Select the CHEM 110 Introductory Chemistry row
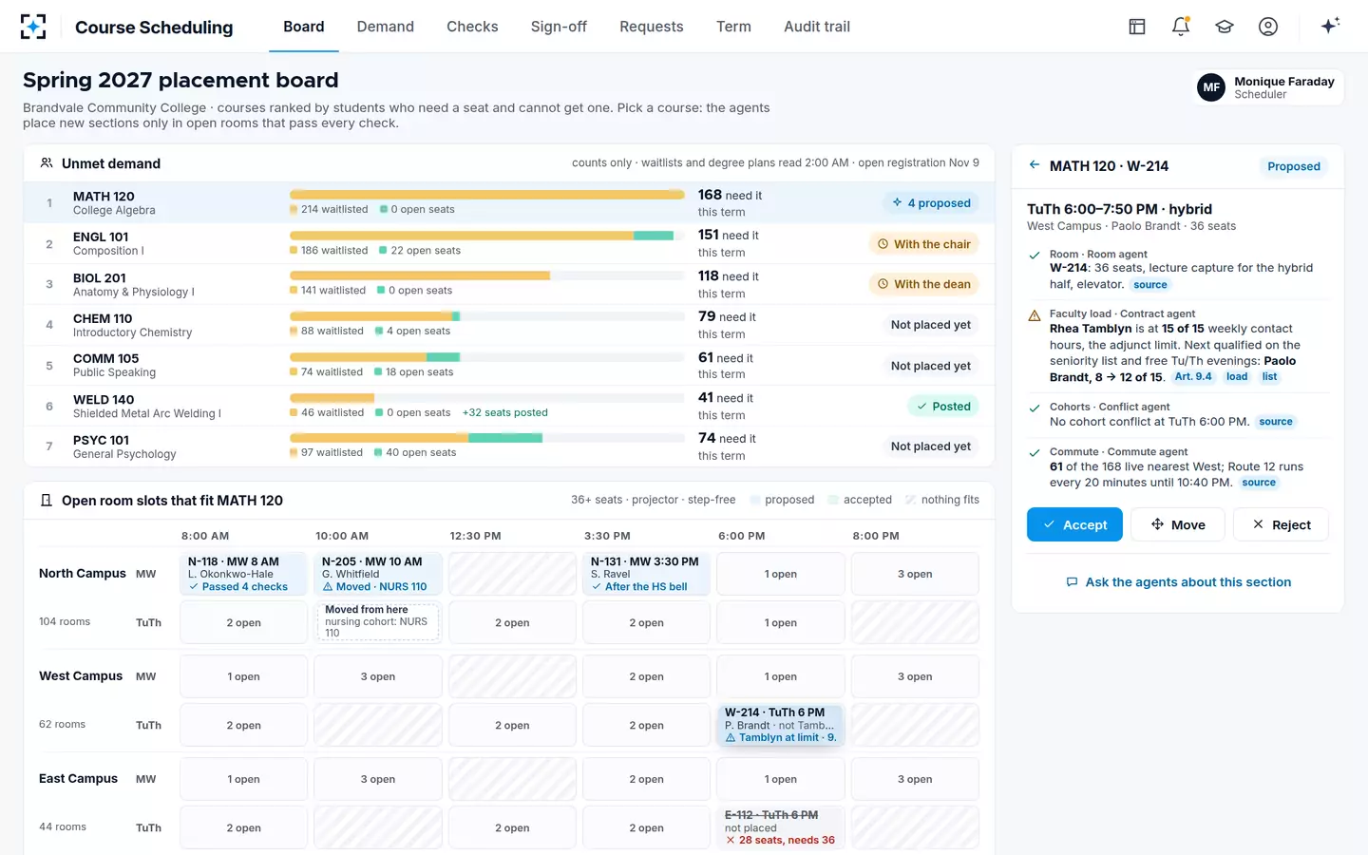The image size is (1368, 855). 509,325
